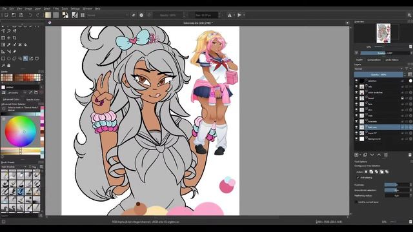413x232 pixels.
Task: Save the document via toolbar icon
Action: pos(21,15)
